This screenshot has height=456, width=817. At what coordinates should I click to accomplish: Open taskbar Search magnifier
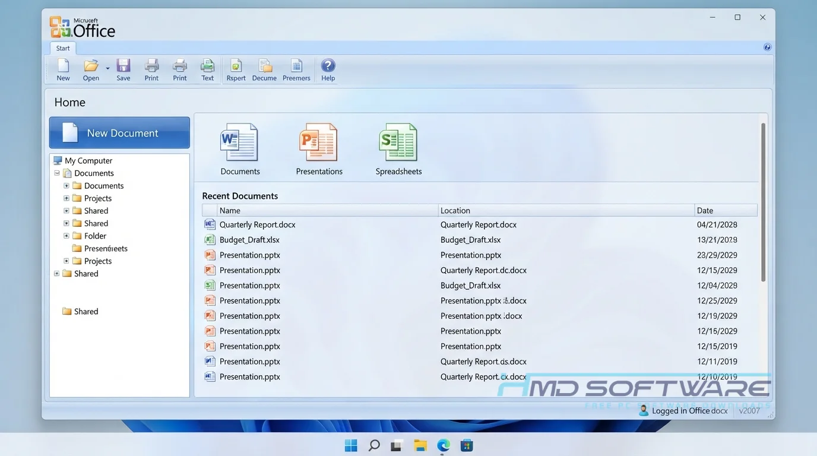click(x=374, y=445)
